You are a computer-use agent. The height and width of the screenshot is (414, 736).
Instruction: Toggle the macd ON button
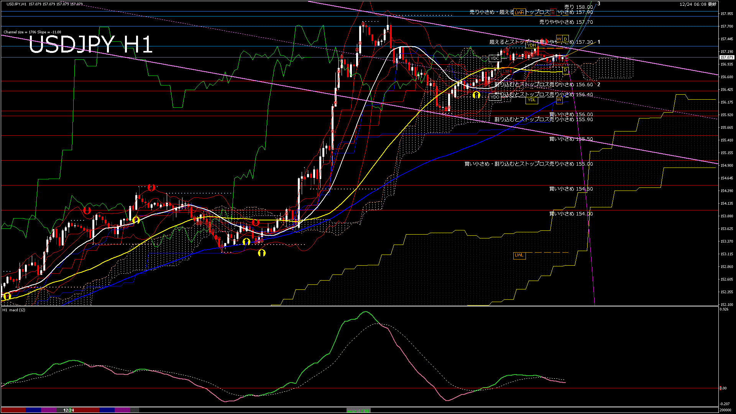[358, 411]
